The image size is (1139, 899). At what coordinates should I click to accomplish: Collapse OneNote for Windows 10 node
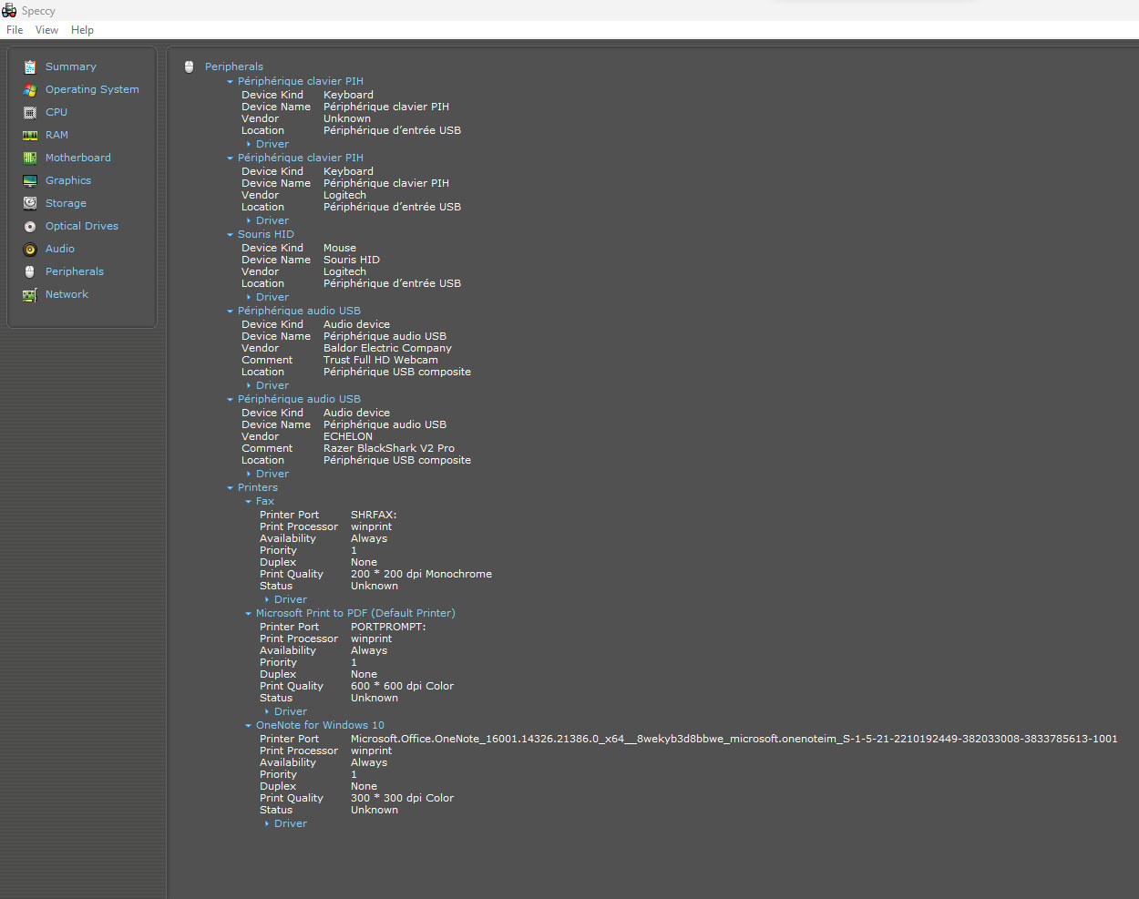click(249, 725)
